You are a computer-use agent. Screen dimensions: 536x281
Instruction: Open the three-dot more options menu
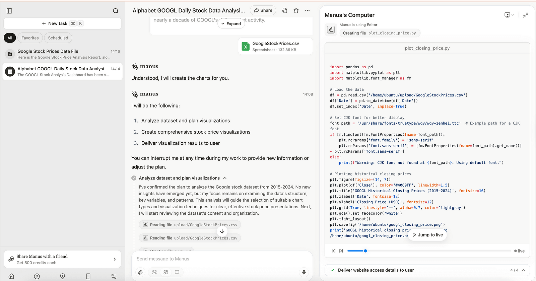pos(307,10)
